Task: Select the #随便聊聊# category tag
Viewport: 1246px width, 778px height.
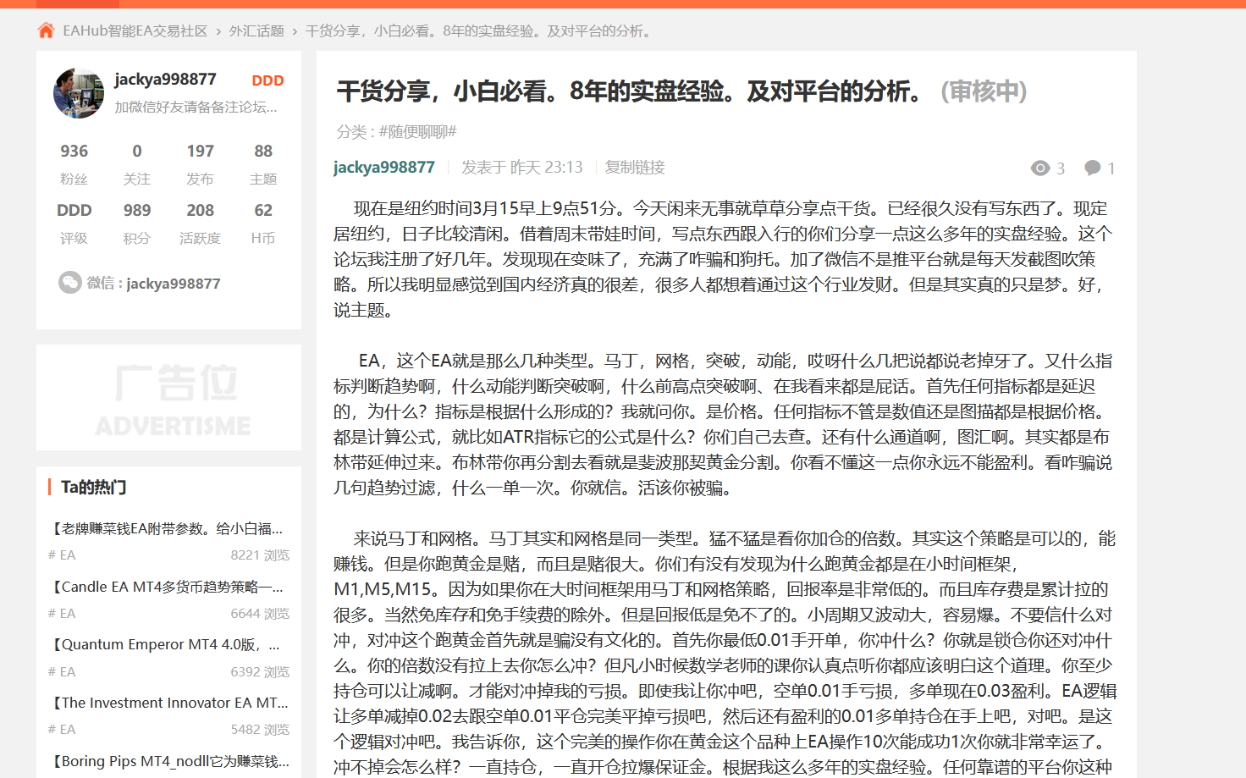Action: pos(416,131)
